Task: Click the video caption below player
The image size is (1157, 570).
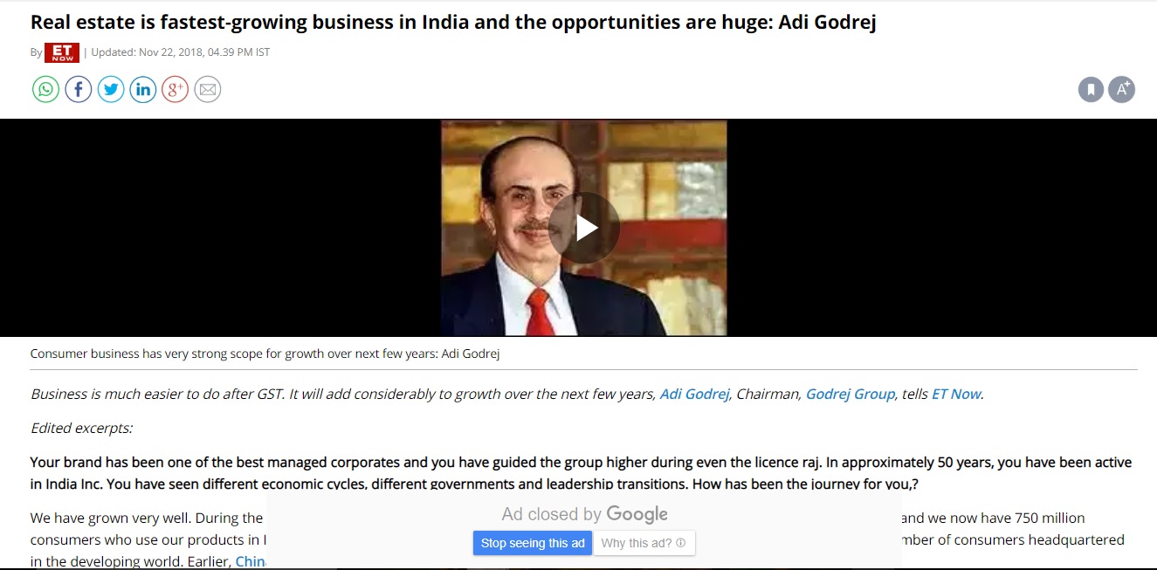Action: (265, 354)
